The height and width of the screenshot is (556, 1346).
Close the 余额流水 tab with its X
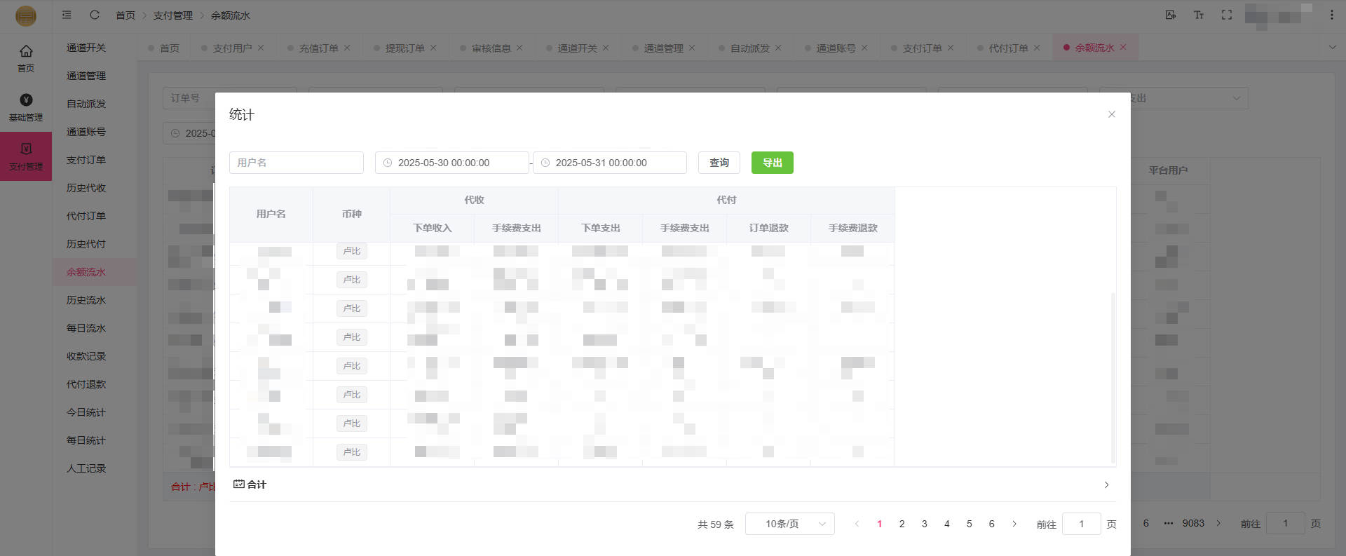[1123, 48]
